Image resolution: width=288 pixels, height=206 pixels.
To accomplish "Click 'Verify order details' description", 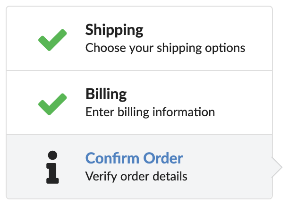I will pos(136,177).
